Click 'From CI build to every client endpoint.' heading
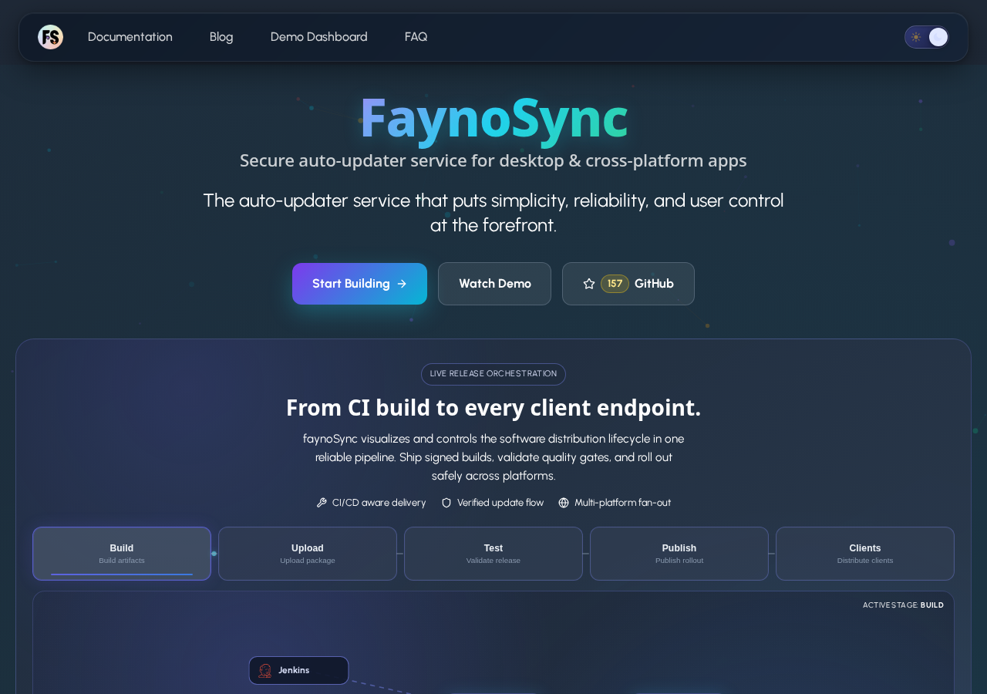 click(x=493, y=407)
